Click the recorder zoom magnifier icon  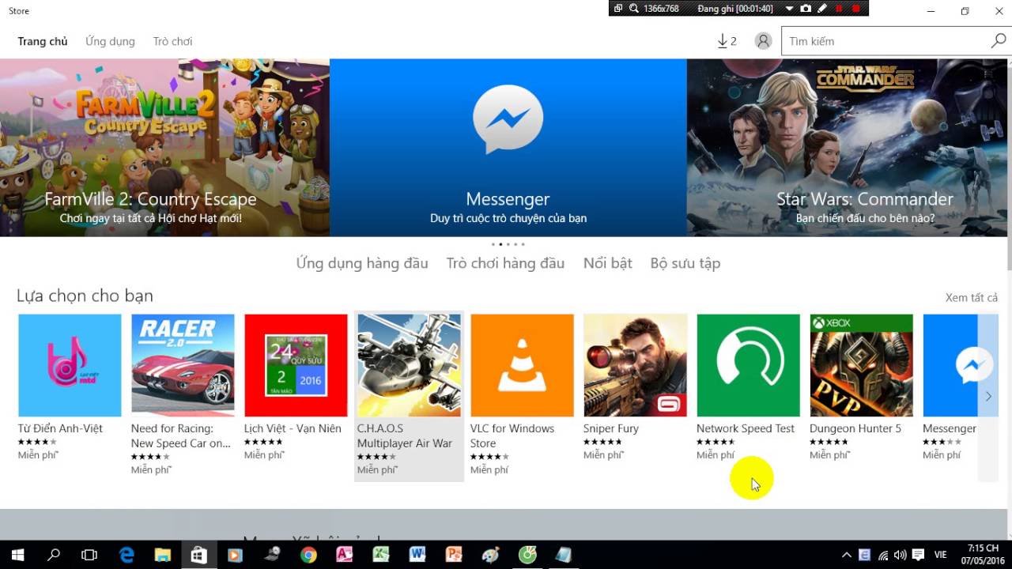[x=635, y=8]
